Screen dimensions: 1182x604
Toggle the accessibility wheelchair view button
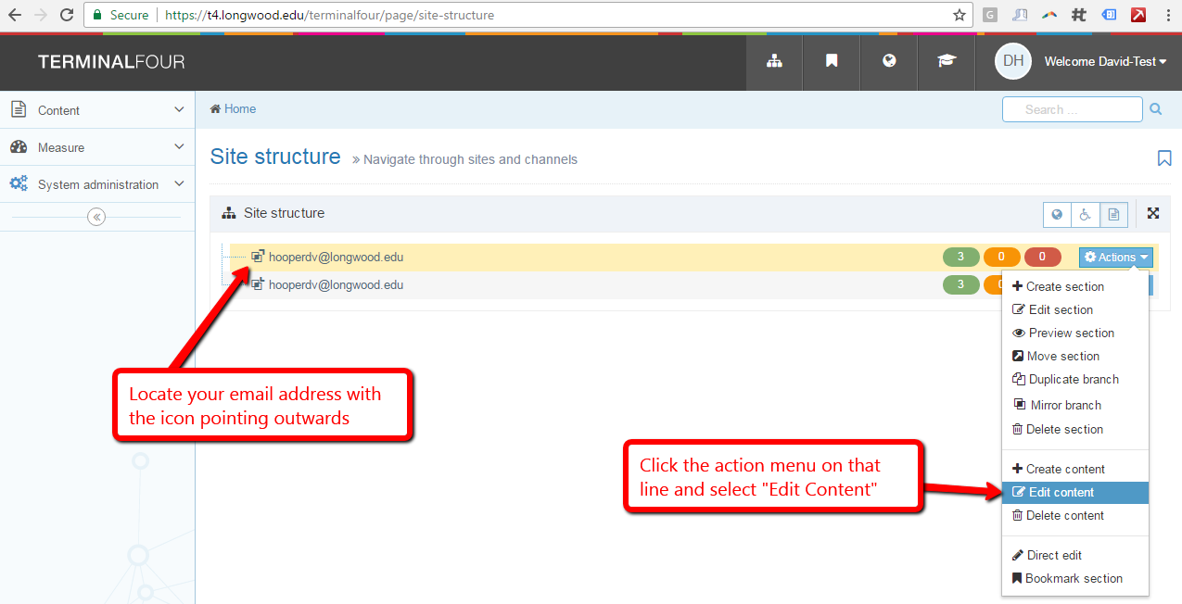point(1085,214)
